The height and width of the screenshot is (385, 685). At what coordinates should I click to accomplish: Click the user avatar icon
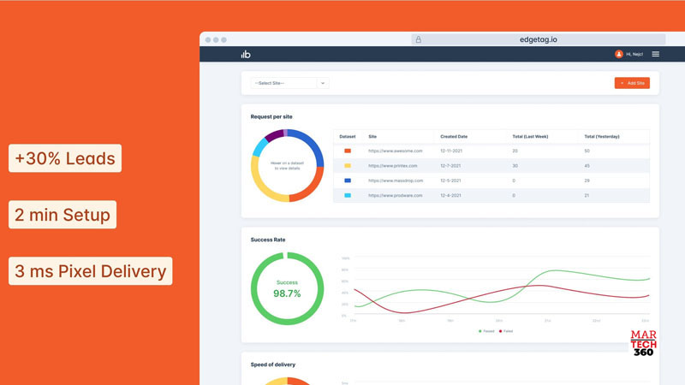[618, 54]
